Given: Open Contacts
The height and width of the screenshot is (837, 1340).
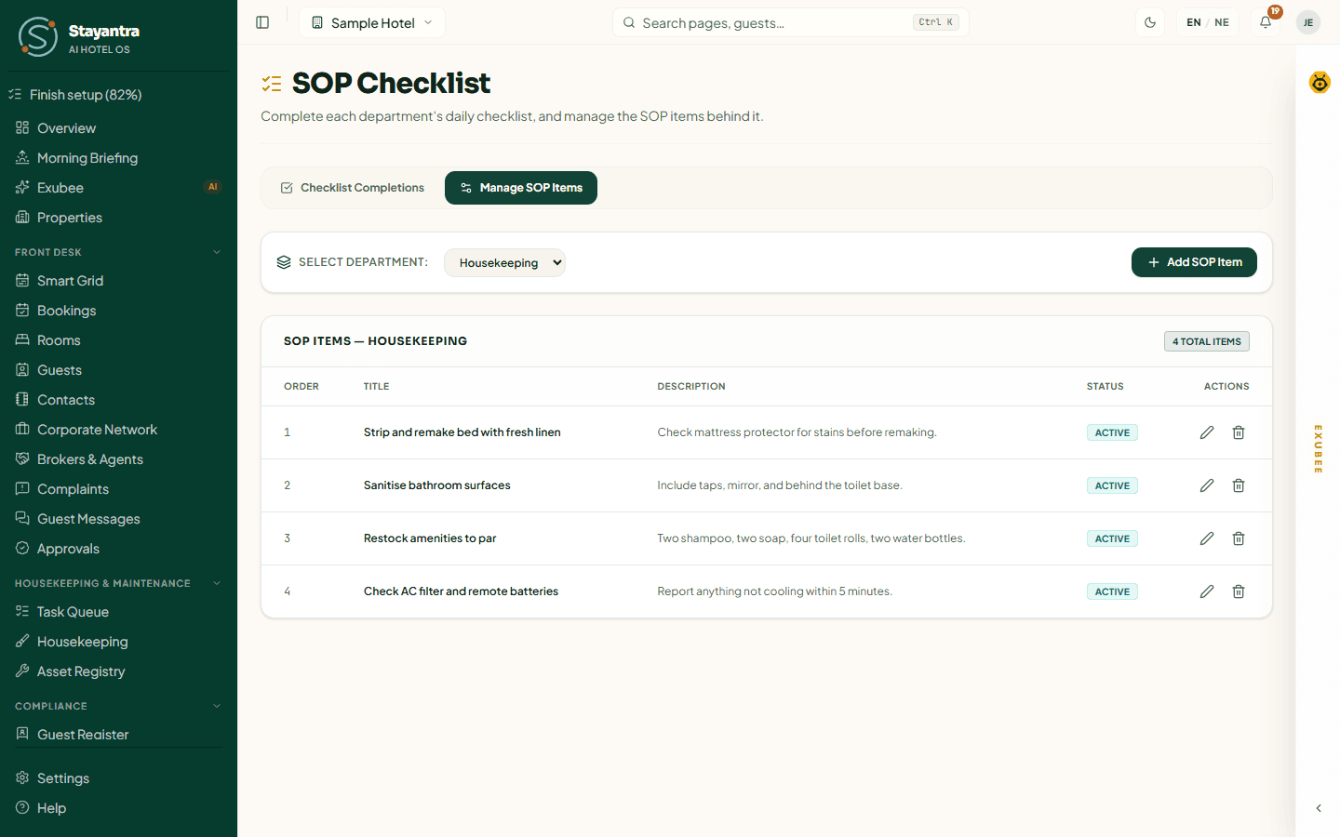Looking at the screenshot, I should pyautogui.click(x=118, y=400).
